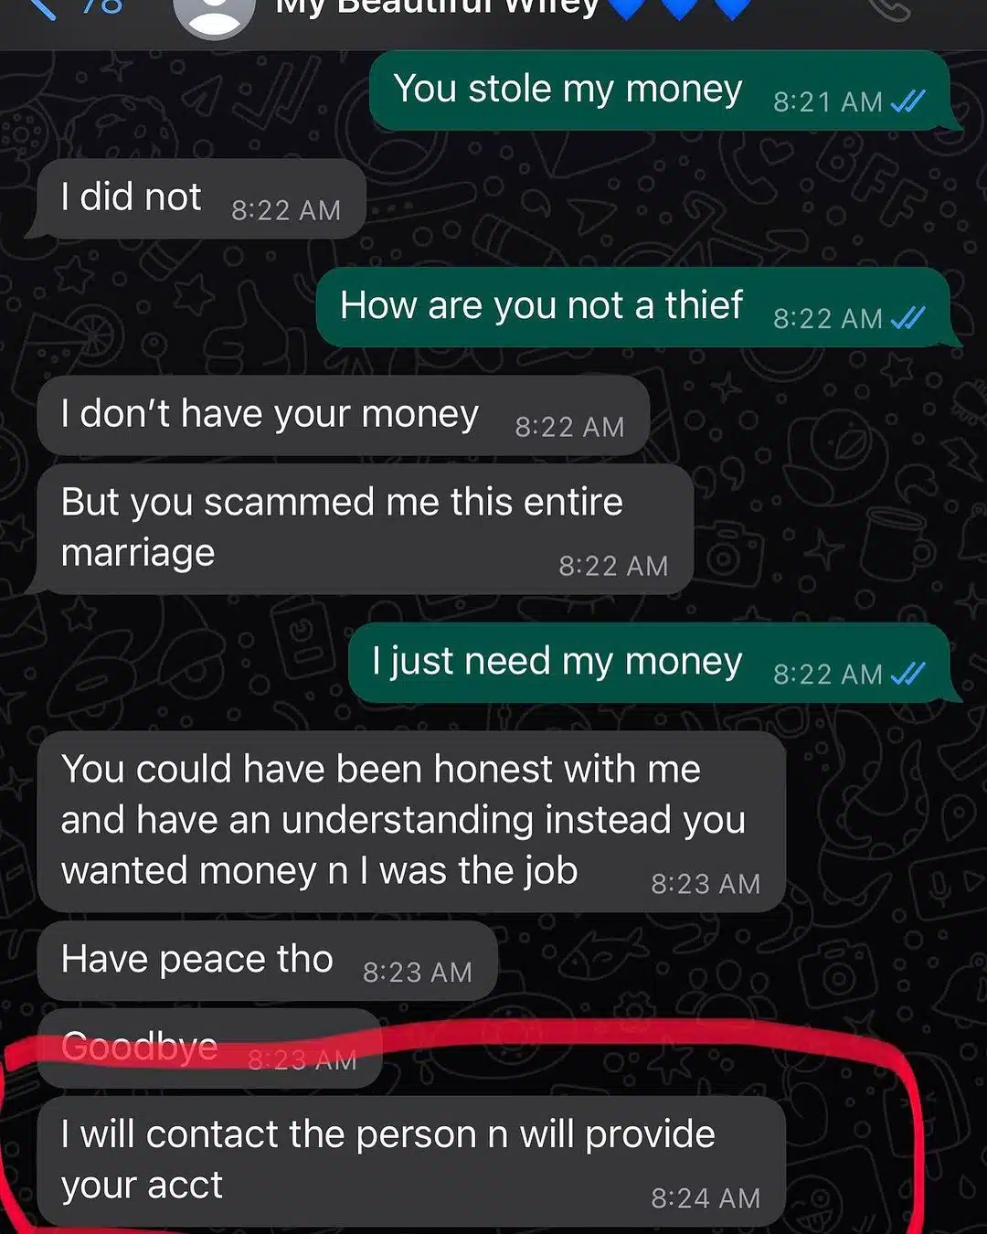Select 'But you scammed me this entire marriage'

point(365,529)
